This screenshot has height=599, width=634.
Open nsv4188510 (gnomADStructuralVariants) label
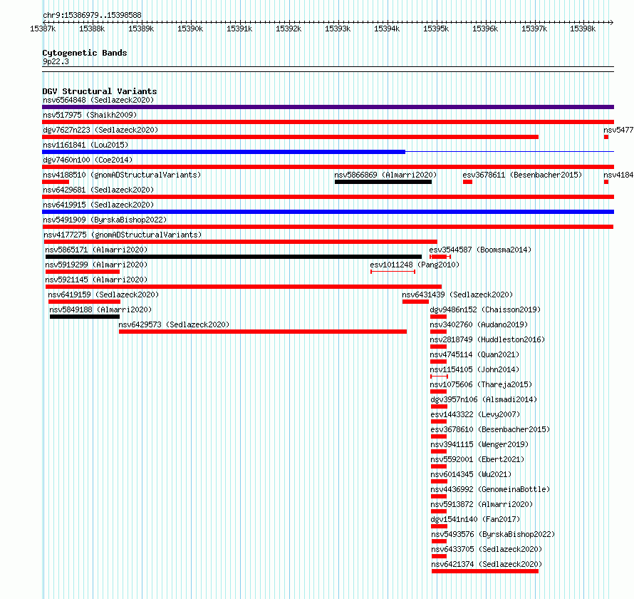coord(122,175)
